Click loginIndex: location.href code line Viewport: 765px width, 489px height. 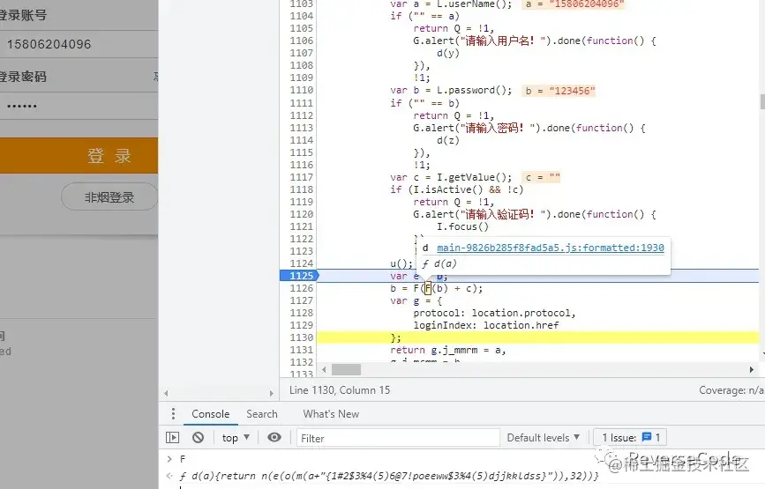pos(486,325)
